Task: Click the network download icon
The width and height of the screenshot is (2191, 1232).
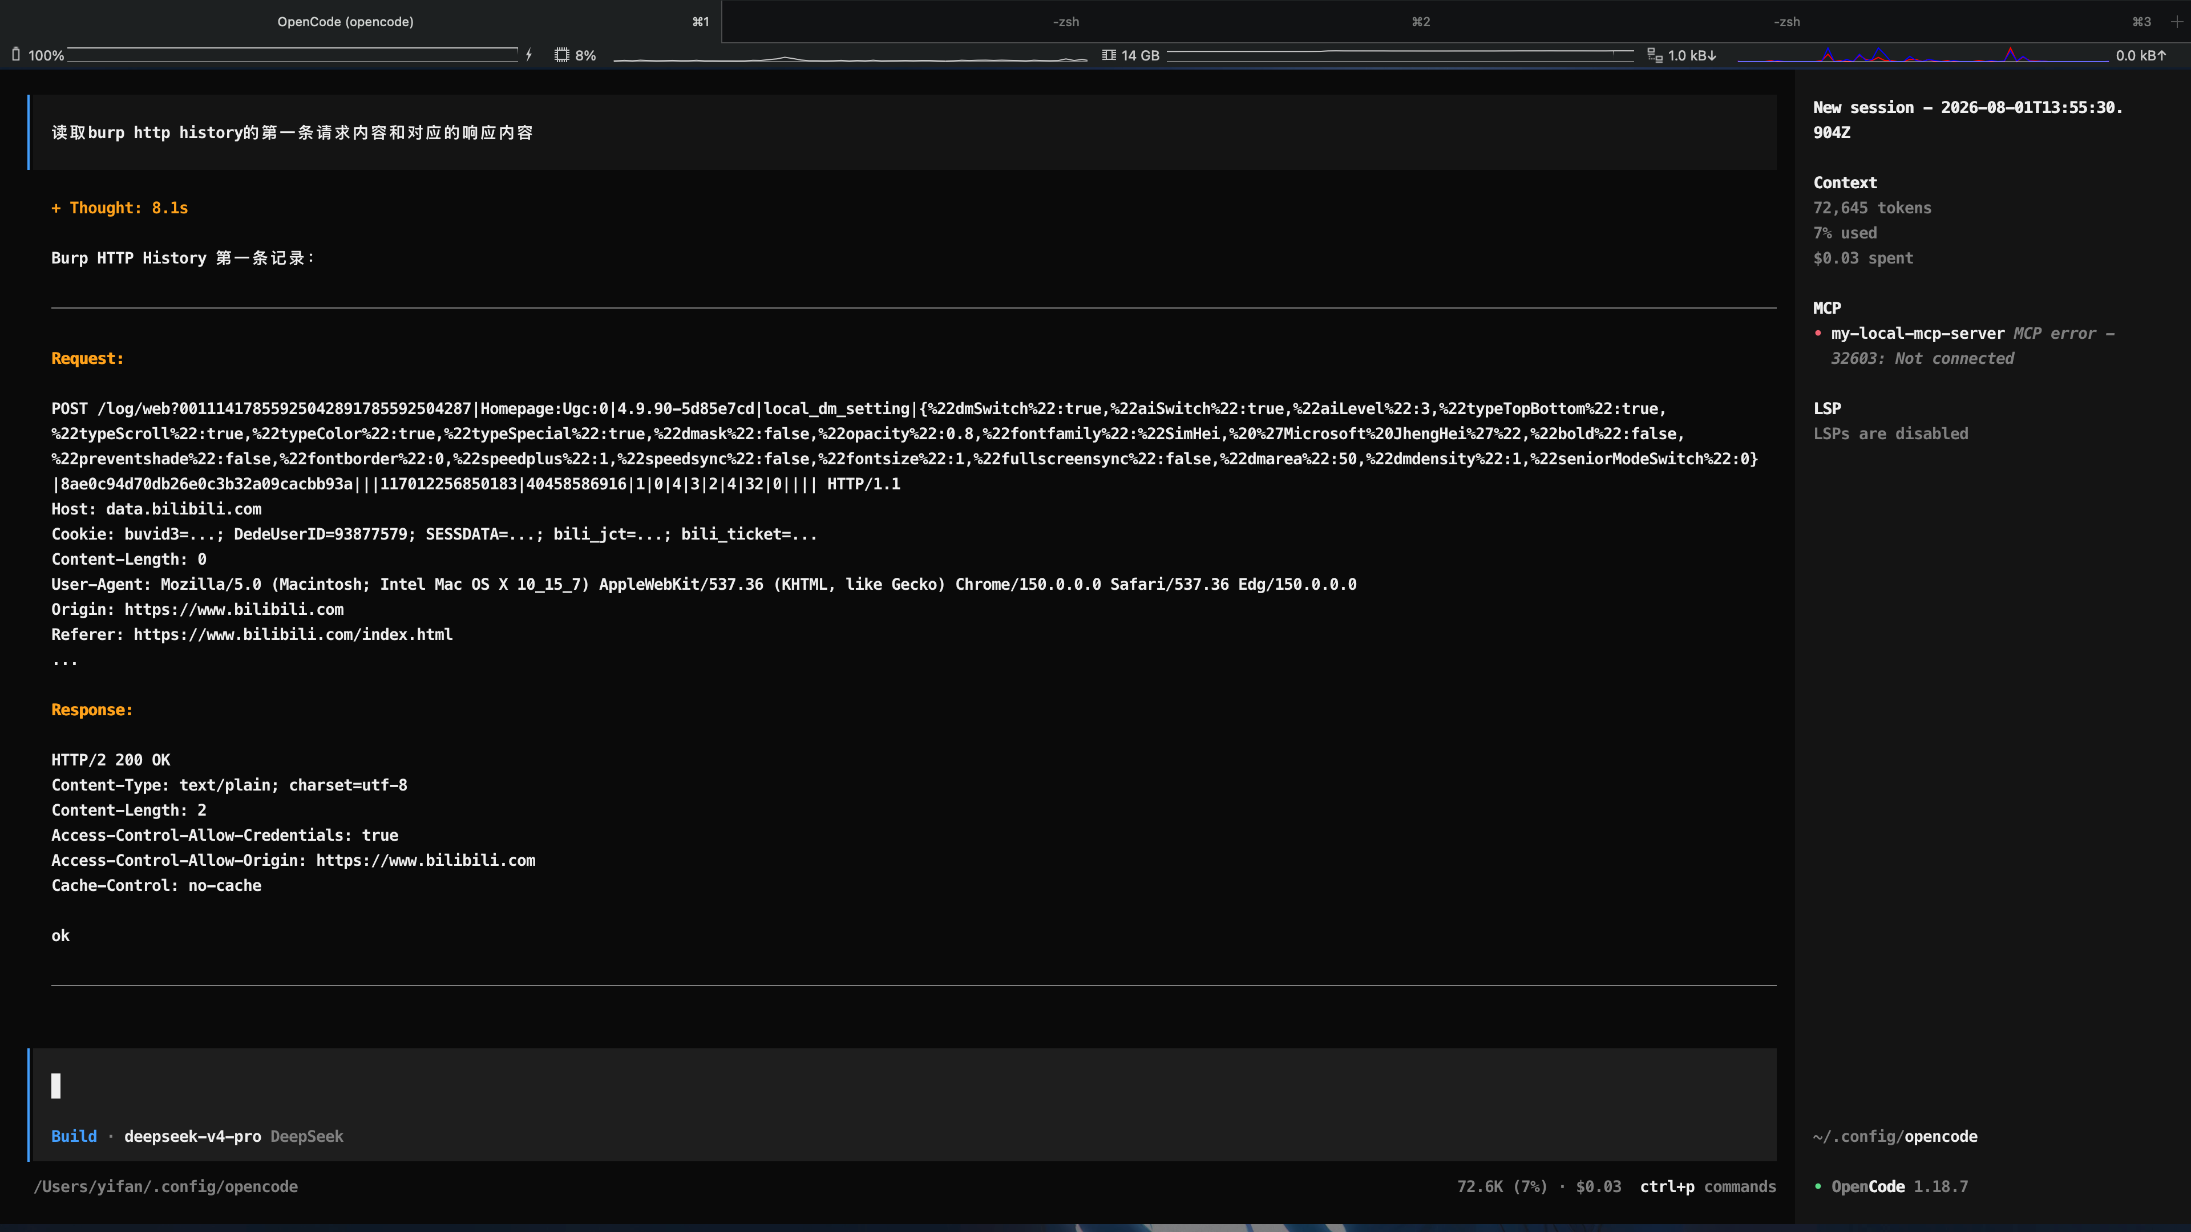Action: pyautogui.click(x=1655, y=55)
